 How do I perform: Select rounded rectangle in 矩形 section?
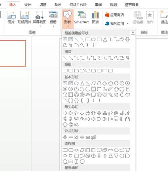71,71
